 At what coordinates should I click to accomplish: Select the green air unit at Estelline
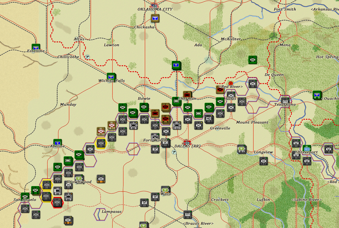click(36, 48)
